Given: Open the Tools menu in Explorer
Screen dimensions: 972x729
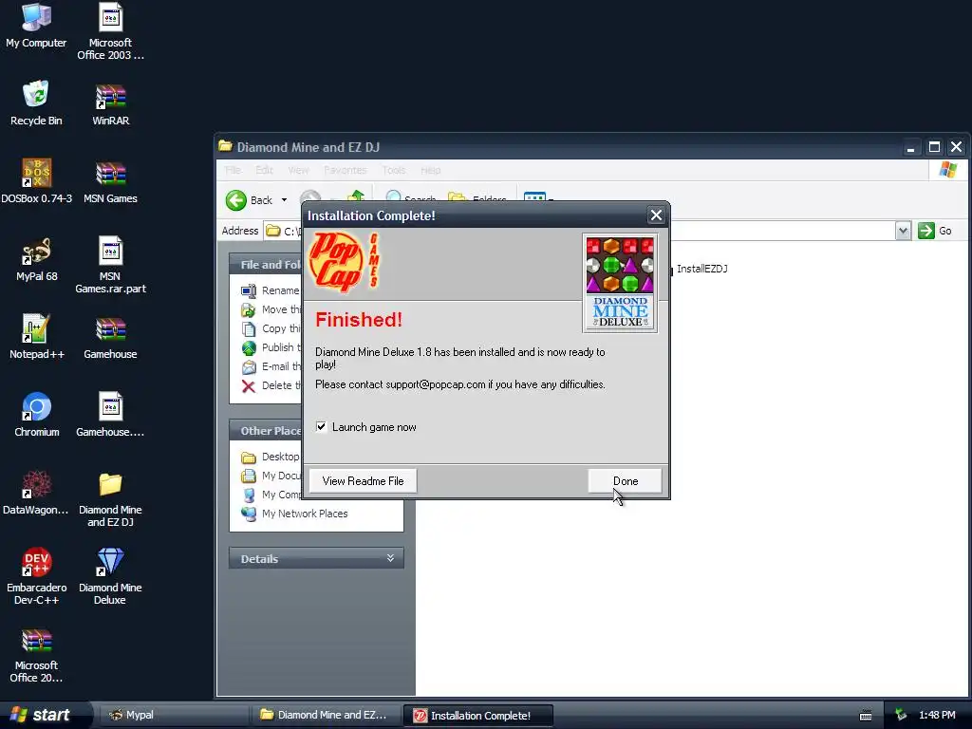Looking at the screenshot, I should [x=394, y=170].
